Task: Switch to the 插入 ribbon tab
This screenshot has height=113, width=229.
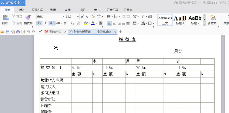Action: 22,10
